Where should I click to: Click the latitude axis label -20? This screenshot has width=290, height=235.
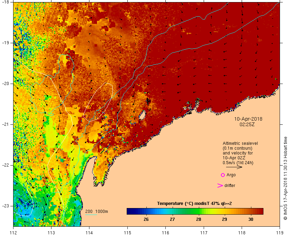pyautogui.click(x=6, y=84)
